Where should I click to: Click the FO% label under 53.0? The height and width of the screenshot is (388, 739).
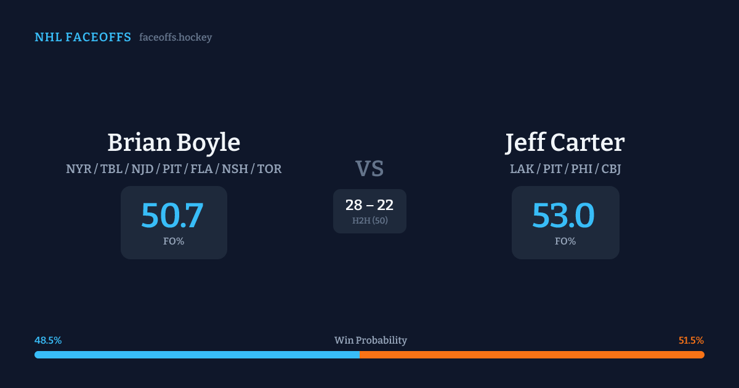pyautogui.click(x=565, y=241)
